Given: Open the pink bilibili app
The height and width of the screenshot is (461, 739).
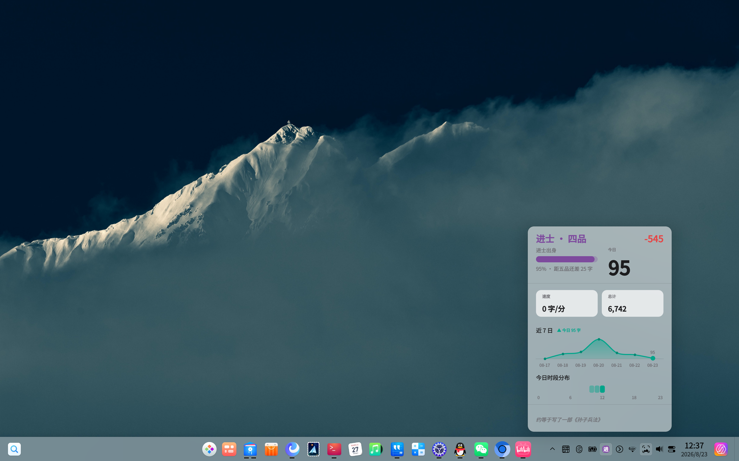Looking at the screenshot, I should (523, 449).
